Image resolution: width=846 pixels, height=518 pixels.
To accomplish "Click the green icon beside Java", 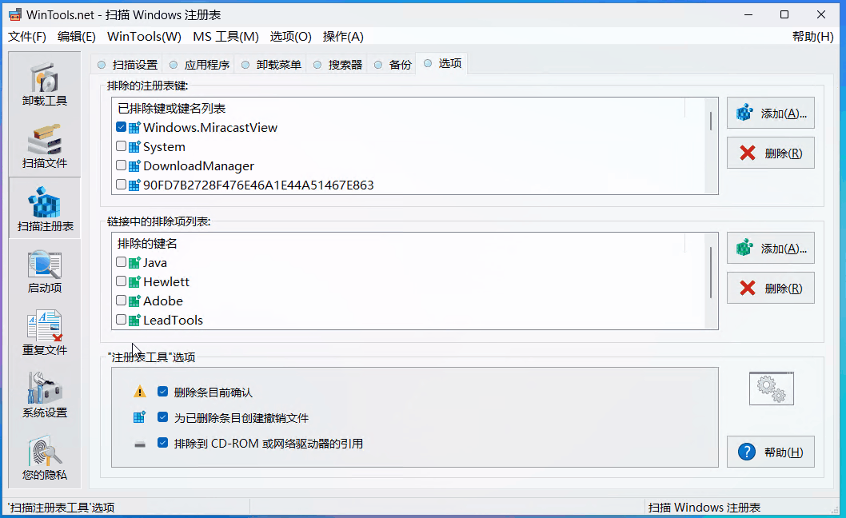I will coord(134,263).
